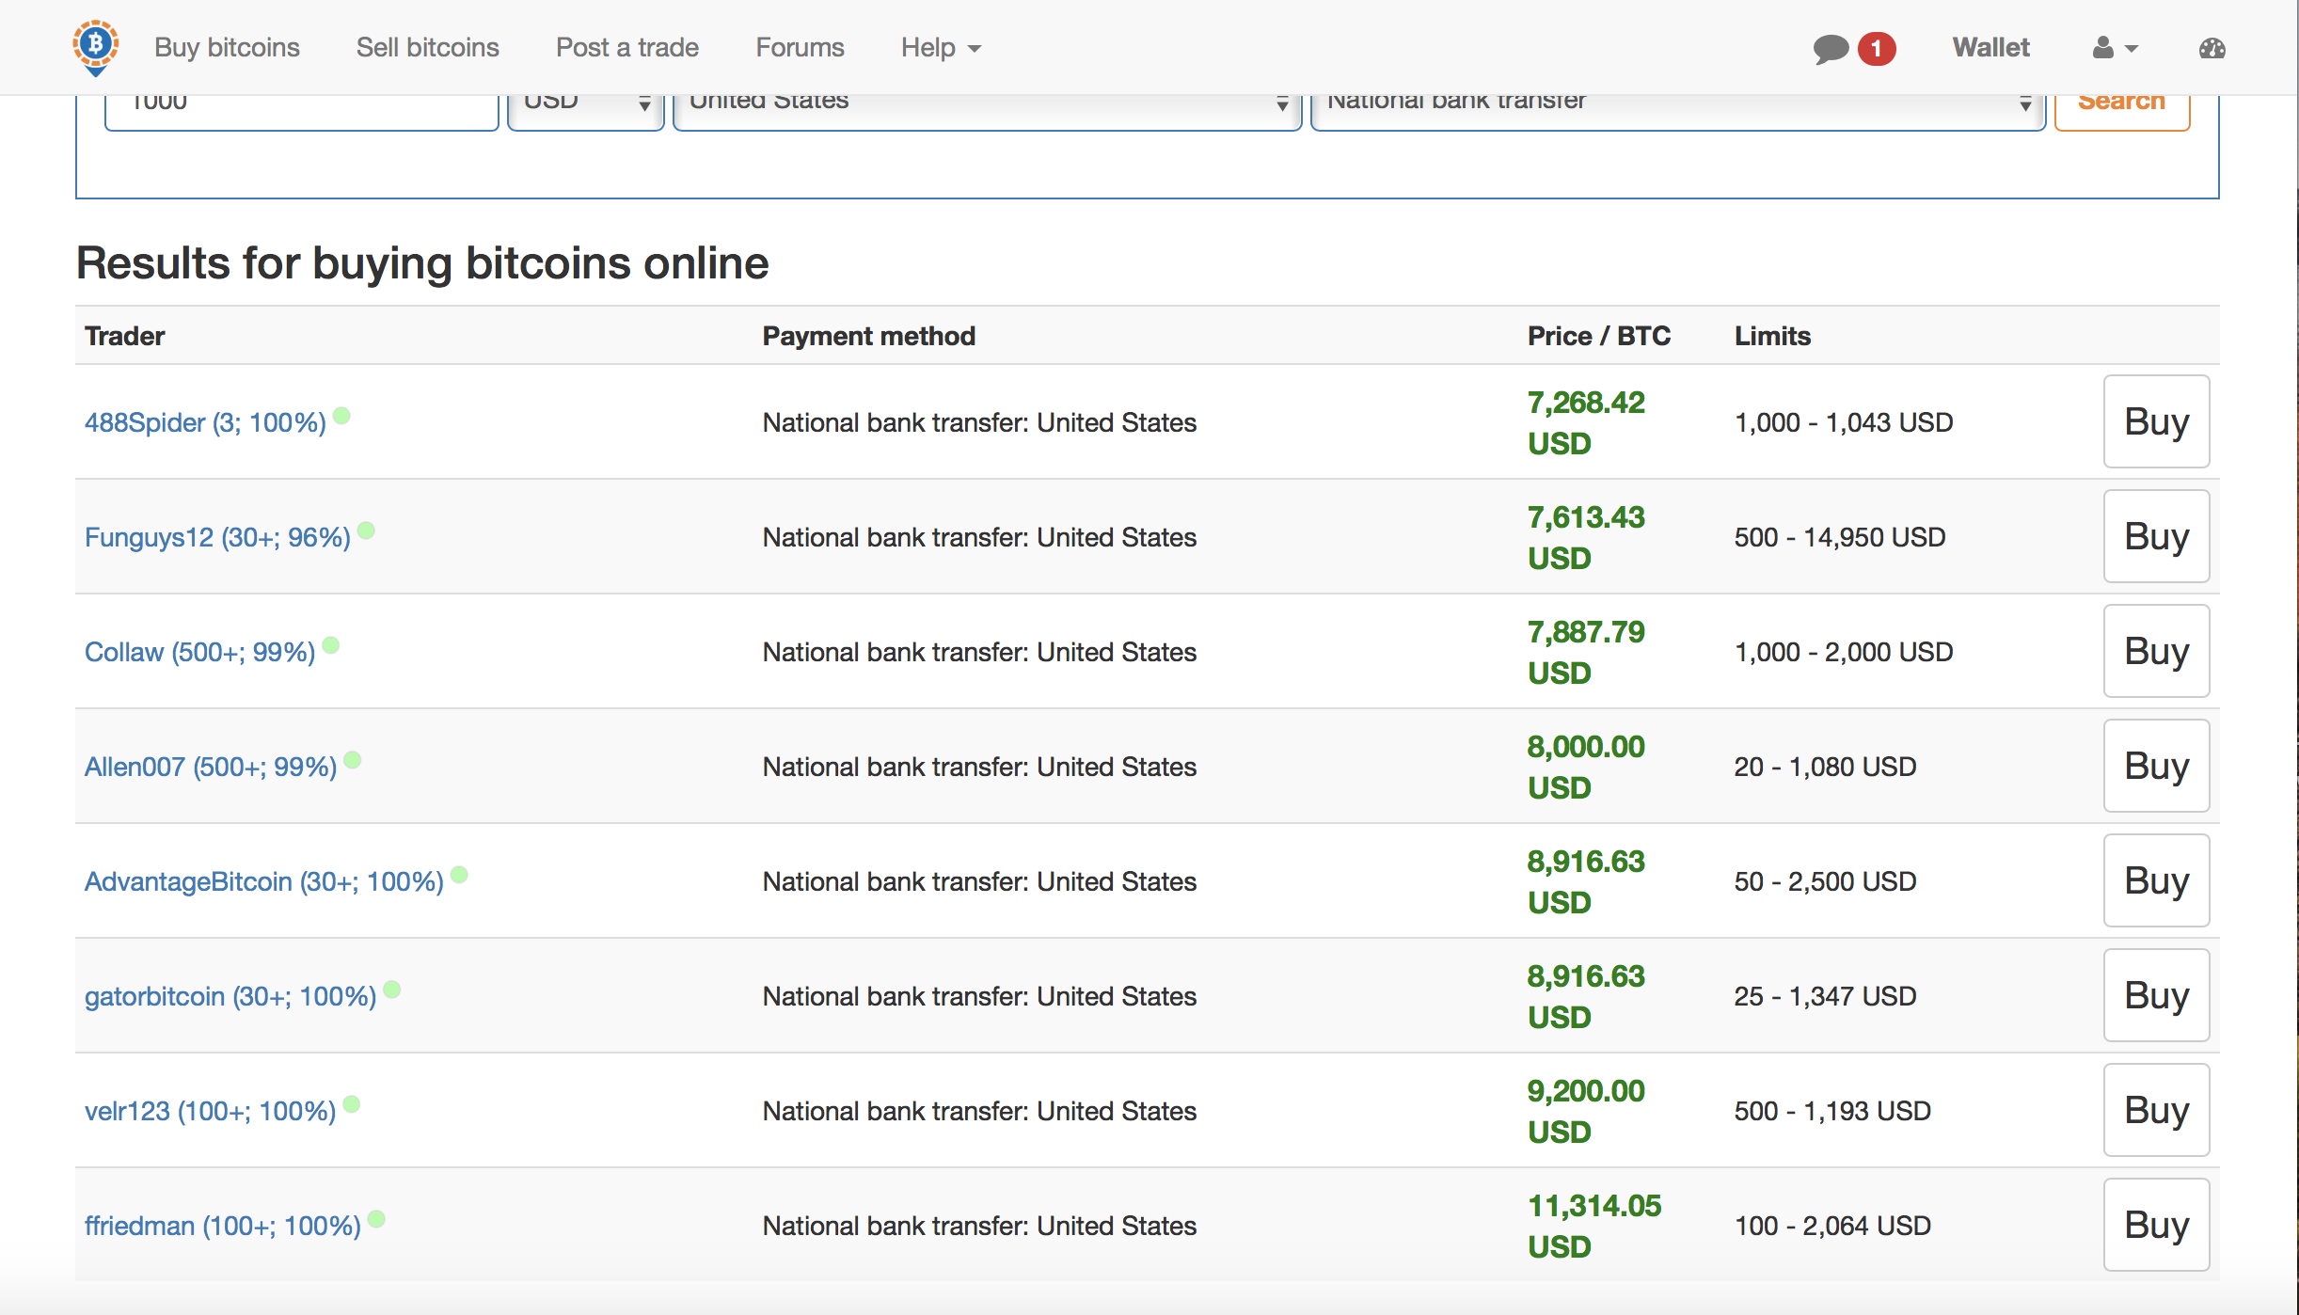Click the green status dot beside Collaw
The width and height of the screenshot is (2299, 1315).
pos(331,645)
